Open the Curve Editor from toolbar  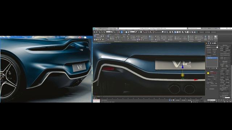pos(178,32)
